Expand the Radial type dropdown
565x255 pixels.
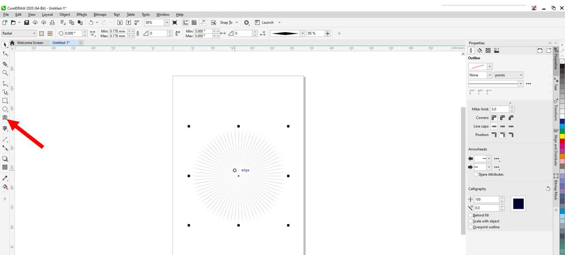[34, 33]
